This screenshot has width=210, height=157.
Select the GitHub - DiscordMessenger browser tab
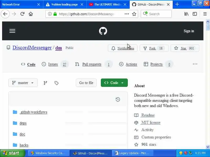(x=151, y=4)
